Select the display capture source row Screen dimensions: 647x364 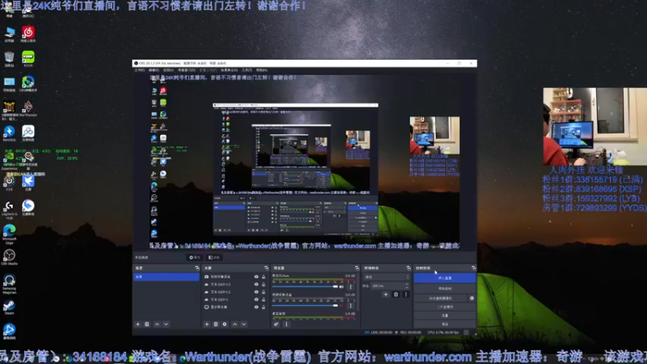click(x=235, y=307)
